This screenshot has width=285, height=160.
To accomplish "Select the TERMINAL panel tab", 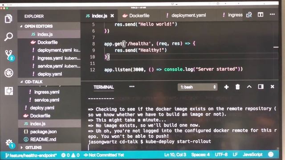I will [104, 87].
